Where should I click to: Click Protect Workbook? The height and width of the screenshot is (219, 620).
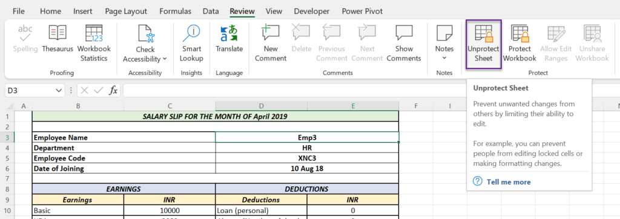click(519, 44)
